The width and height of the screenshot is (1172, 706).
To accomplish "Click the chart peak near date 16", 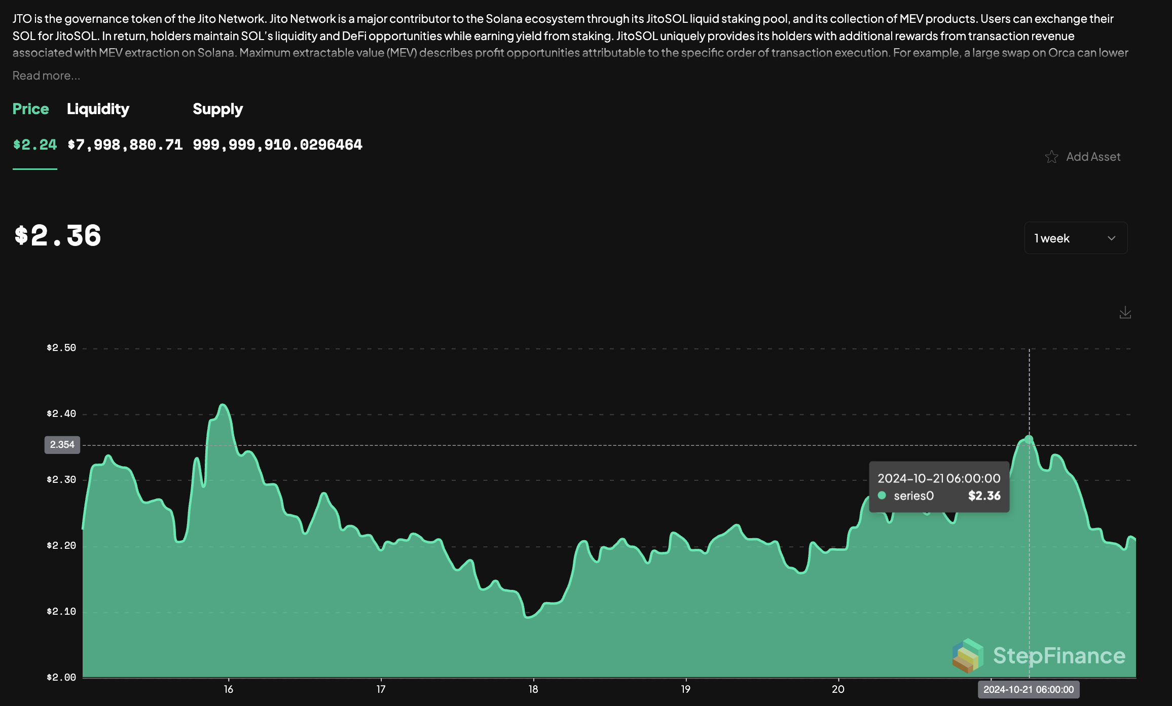I will click(x=223, y=405).
